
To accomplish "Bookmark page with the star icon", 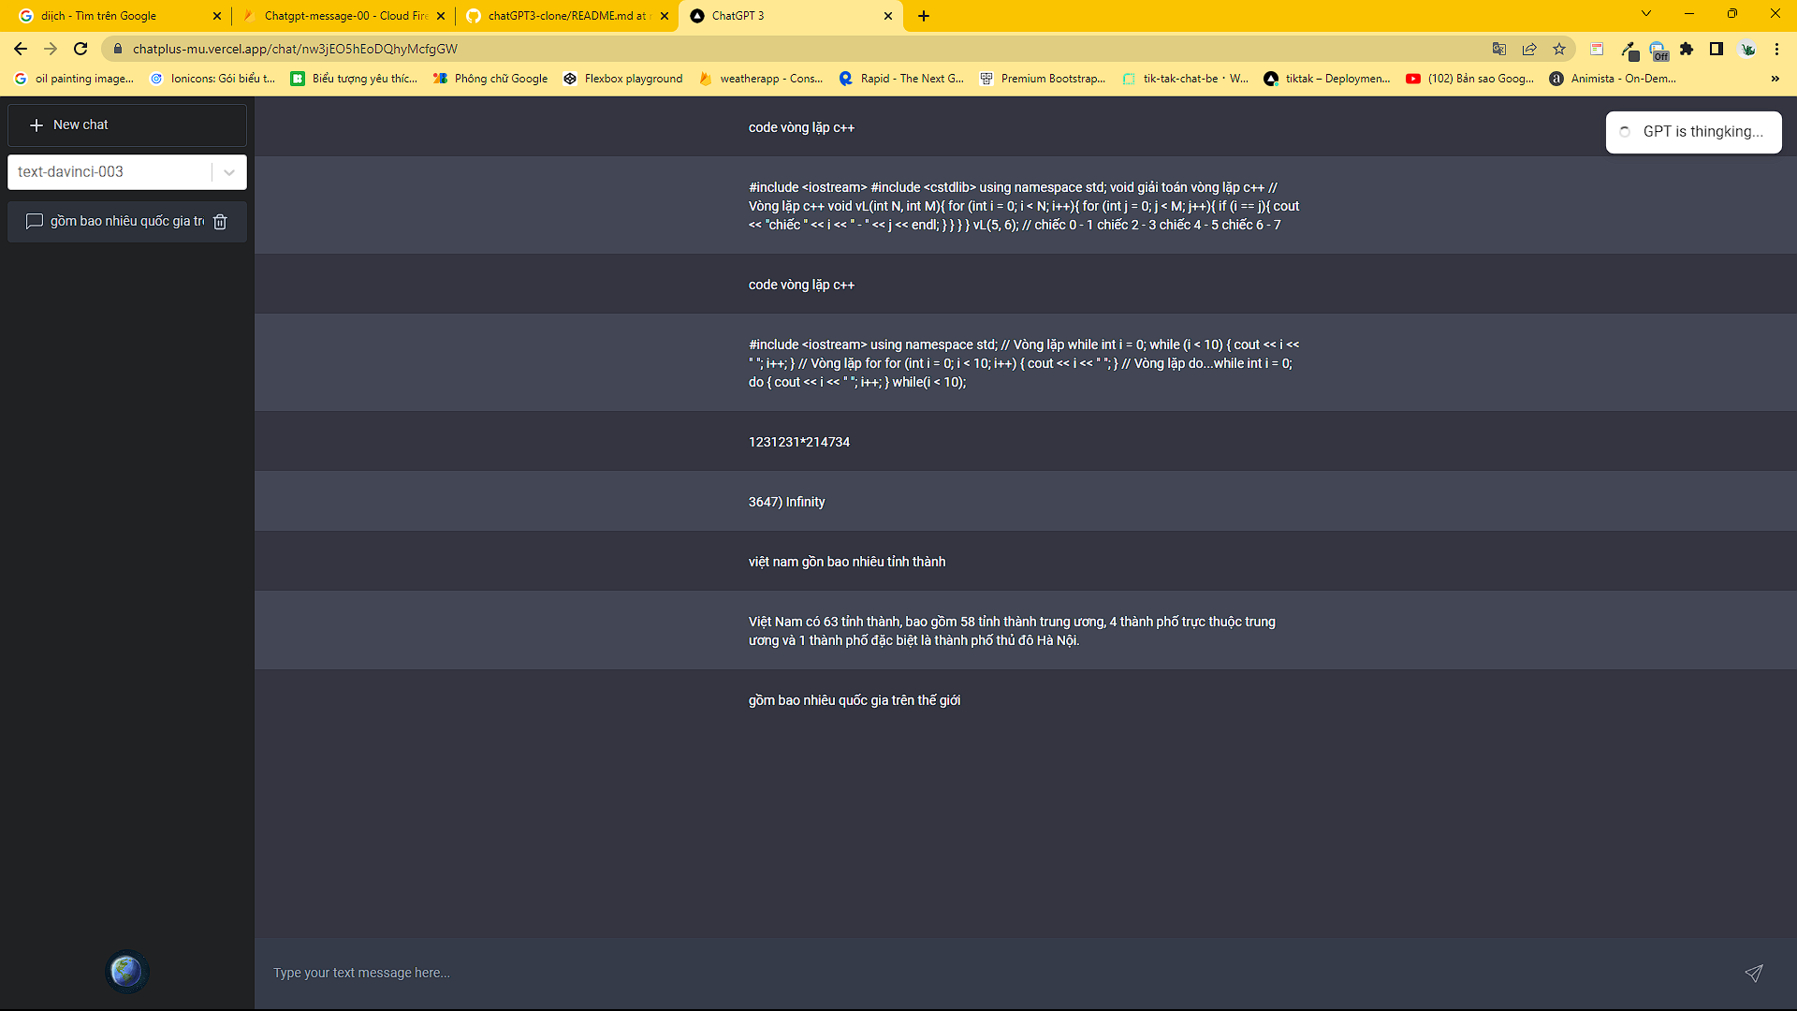I will pos(1559,49).
